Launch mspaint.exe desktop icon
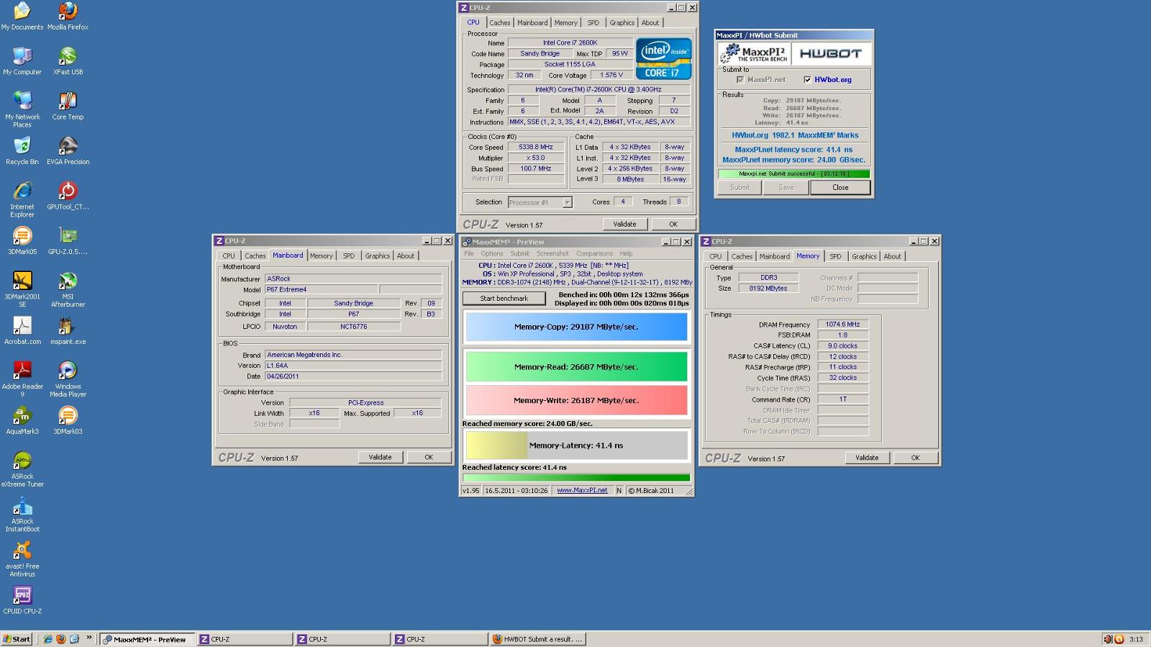The image size is (1151, 647). [x=68, y=330]
